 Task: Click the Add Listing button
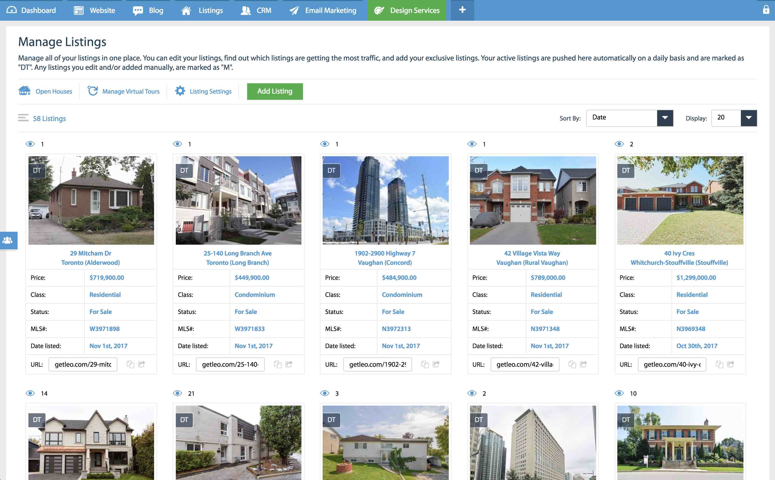click(x=275, y=91)
